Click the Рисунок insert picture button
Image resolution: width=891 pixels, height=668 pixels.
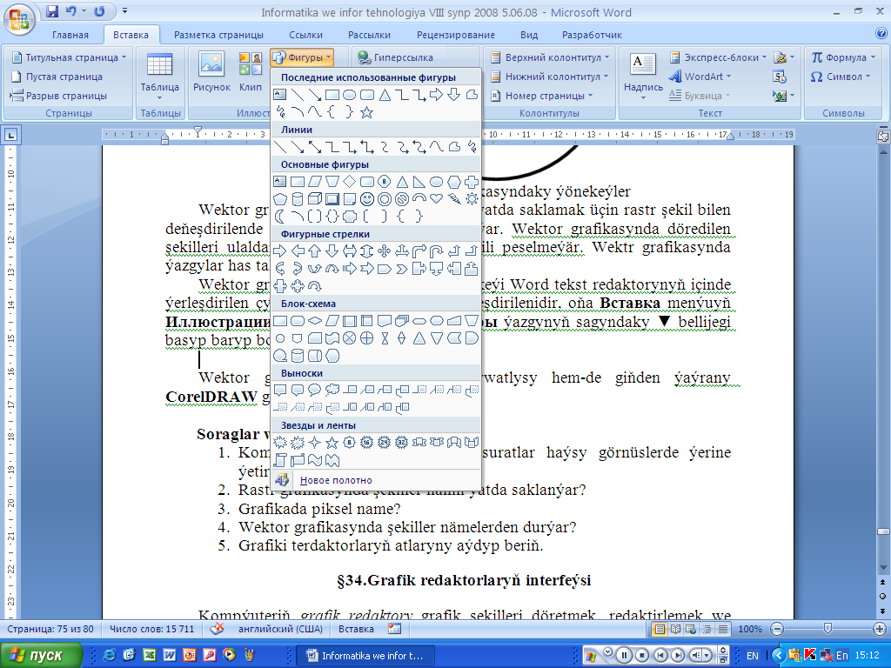click(211, 72)
